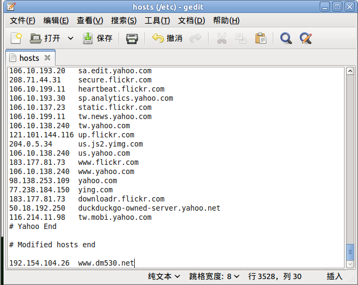Screen dimensions: 358x285
Task: Click the 插入 insert mode indicator
Action: [334, 276]
